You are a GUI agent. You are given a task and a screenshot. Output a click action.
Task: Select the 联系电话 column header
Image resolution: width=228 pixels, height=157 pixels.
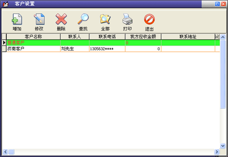107,36
